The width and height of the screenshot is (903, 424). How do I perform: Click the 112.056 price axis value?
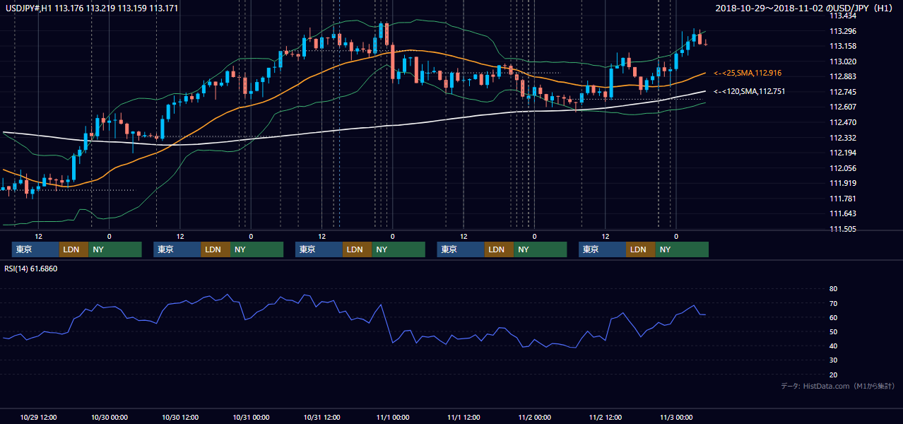click(842, 168)
